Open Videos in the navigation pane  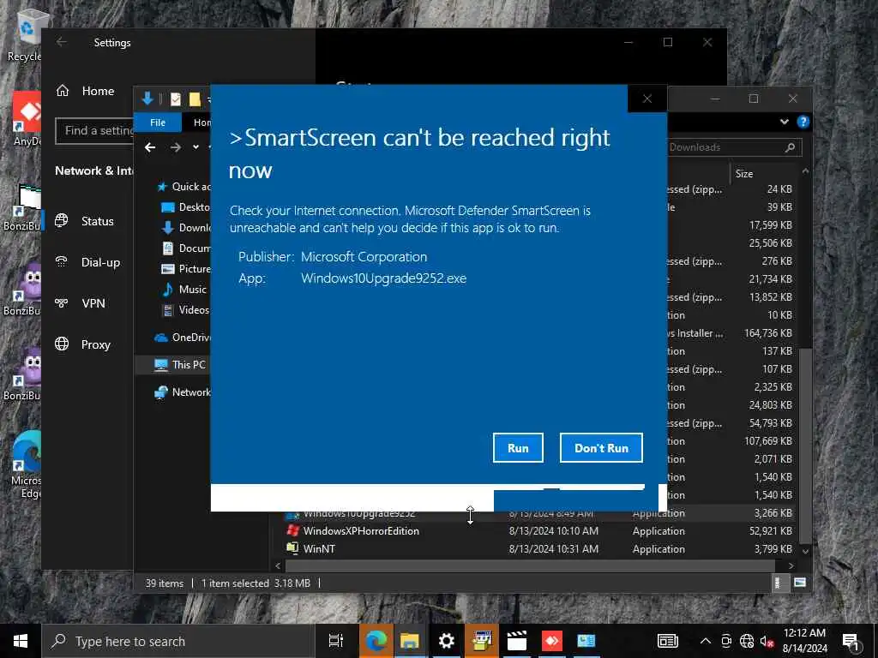click(x=185, y=310)
